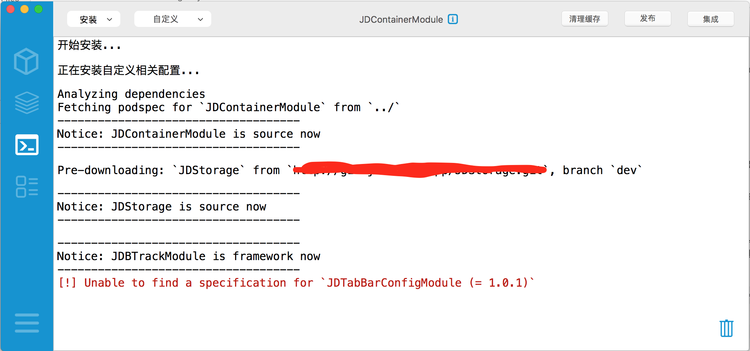Click the red error message line
Image resolution: width=750 pixels, height=351 pixels.
pos(296,282)
